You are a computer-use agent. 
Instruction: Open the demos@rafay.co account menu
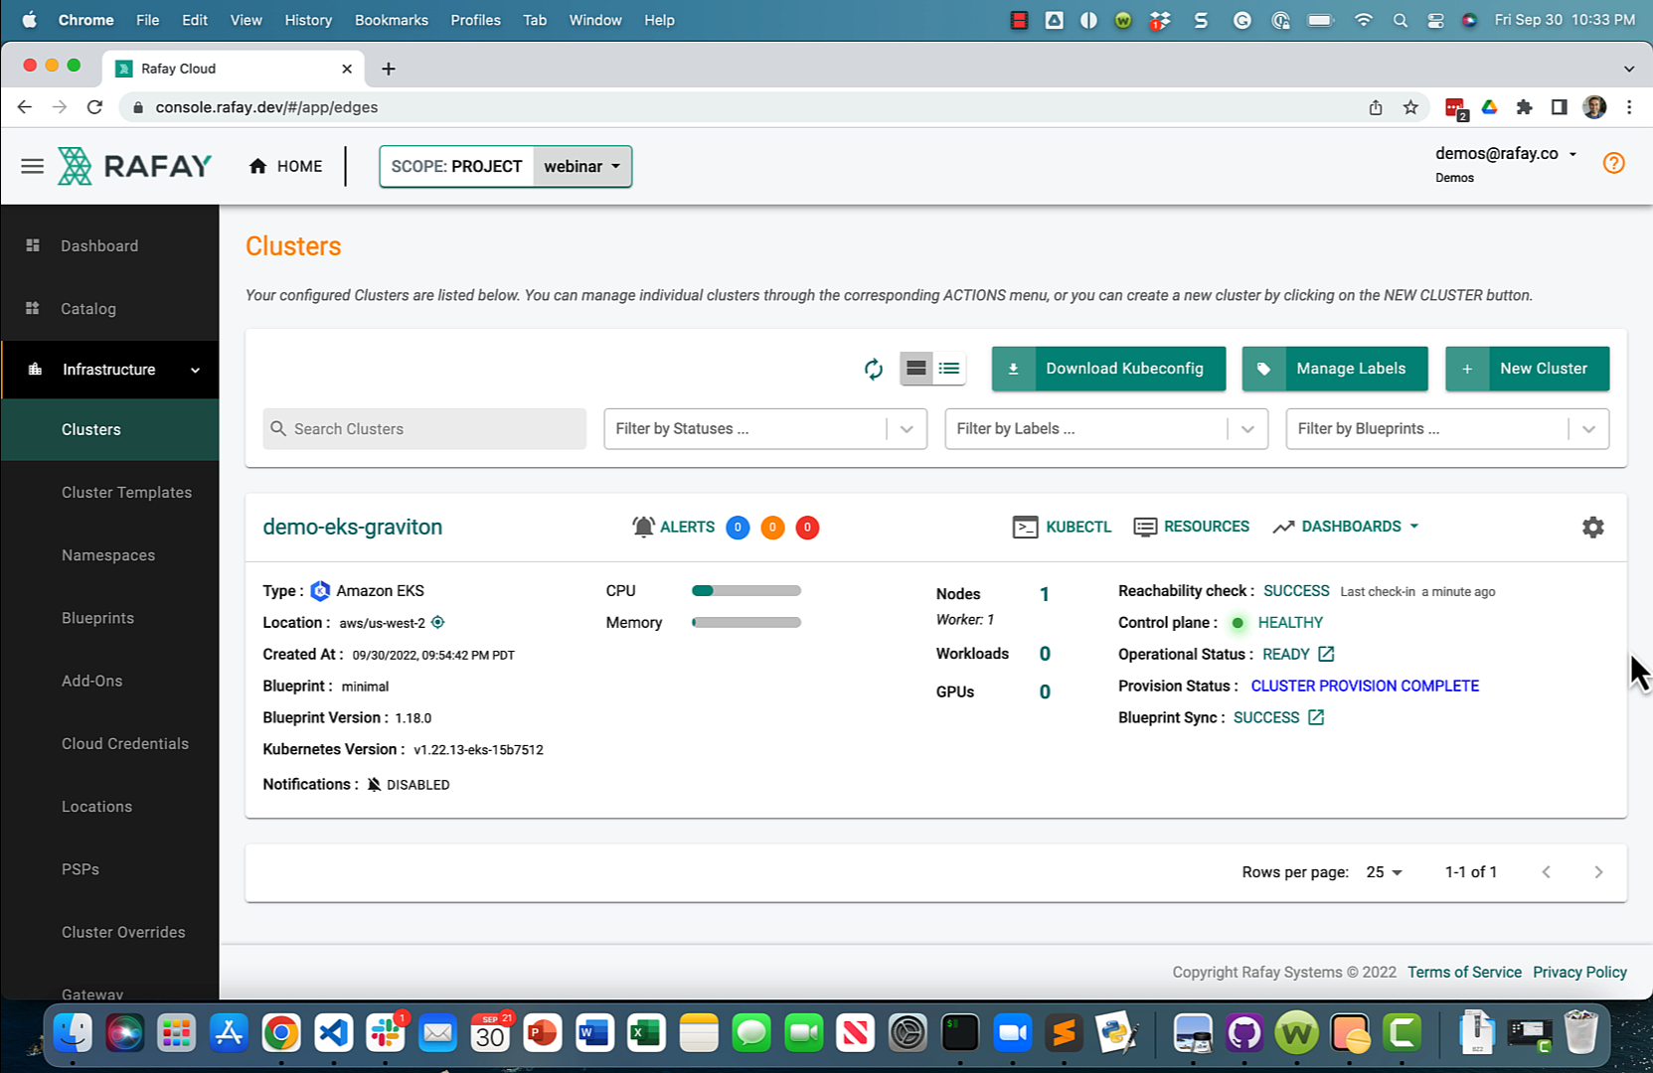1505,154
